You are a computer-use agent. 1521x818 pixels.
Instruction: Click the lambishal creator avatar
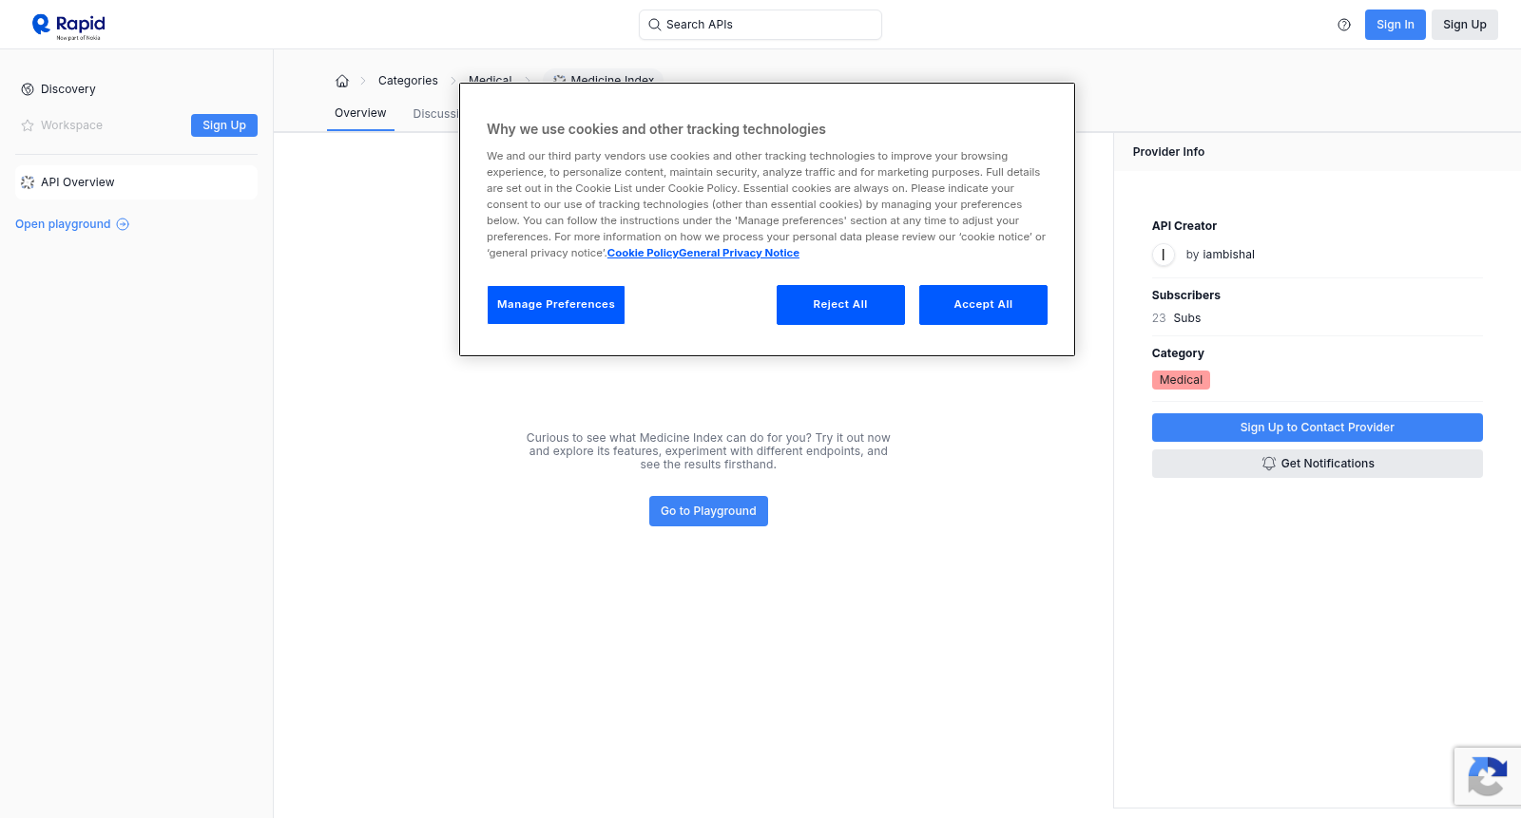[x=1163, y=255]
